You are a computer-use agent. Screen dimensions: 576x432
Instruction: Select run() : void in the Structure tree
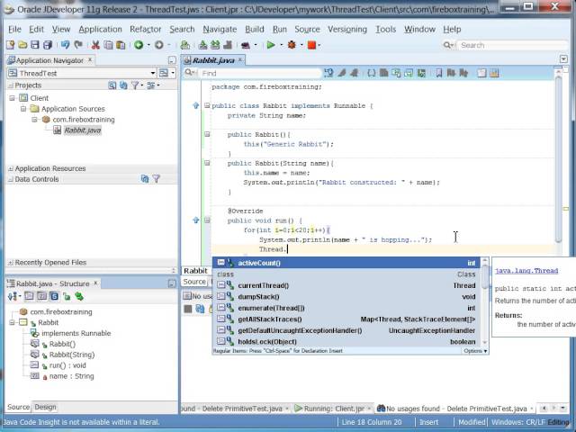tap(67, 365)
